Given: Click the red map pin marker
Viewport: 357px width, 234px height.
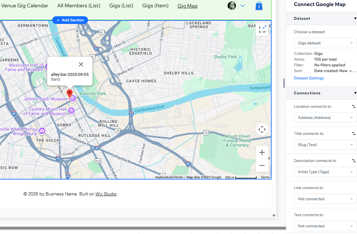Looking at the screenshot, I should point(69,93).
